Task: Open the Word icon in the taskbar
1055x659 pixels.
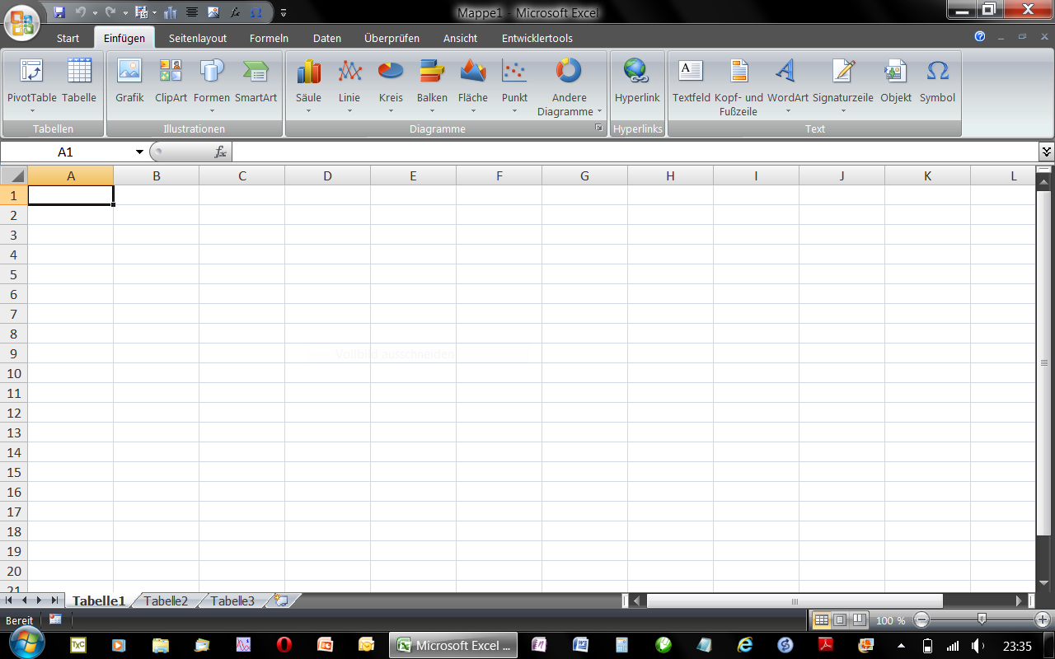Action: pyautogui.click(x=579, y=645)
